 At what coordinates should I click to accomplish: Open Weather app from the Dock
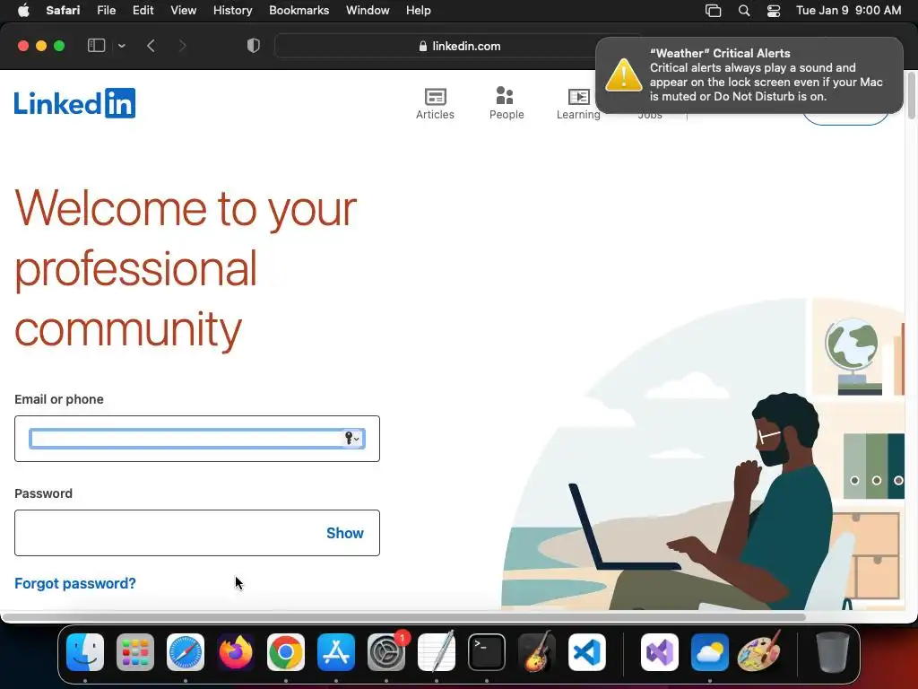click(710, 652)
